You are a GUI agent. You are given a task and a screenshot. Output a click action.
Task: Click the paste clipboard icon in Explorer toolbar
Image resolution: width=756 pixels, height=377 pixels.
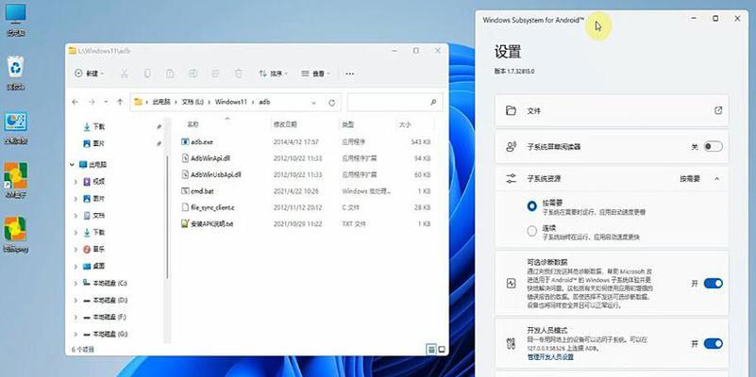click(x=170, y=74)
